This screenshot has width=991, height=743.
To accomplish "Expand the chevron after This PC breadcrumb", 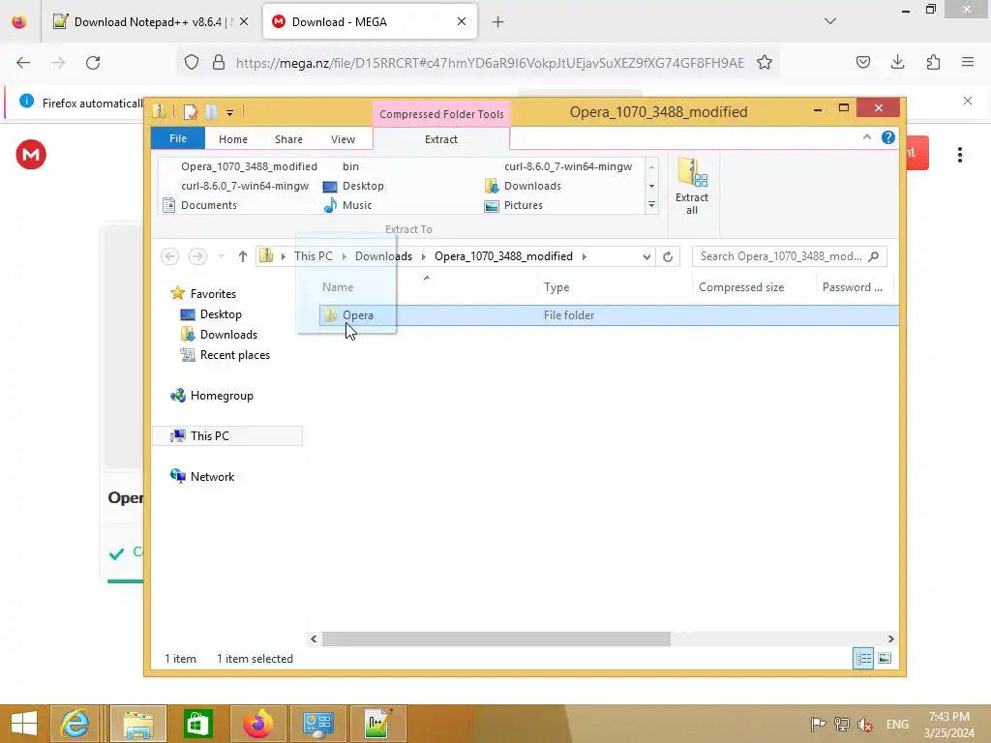I will [344, 256].
